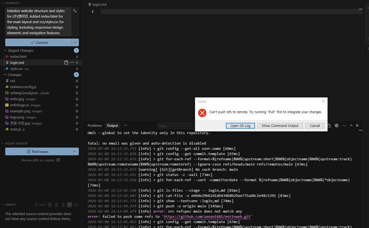This screenshot has width=369, height=228.
Task: Click Open Git Log in dialog
Action: (240, 126)
